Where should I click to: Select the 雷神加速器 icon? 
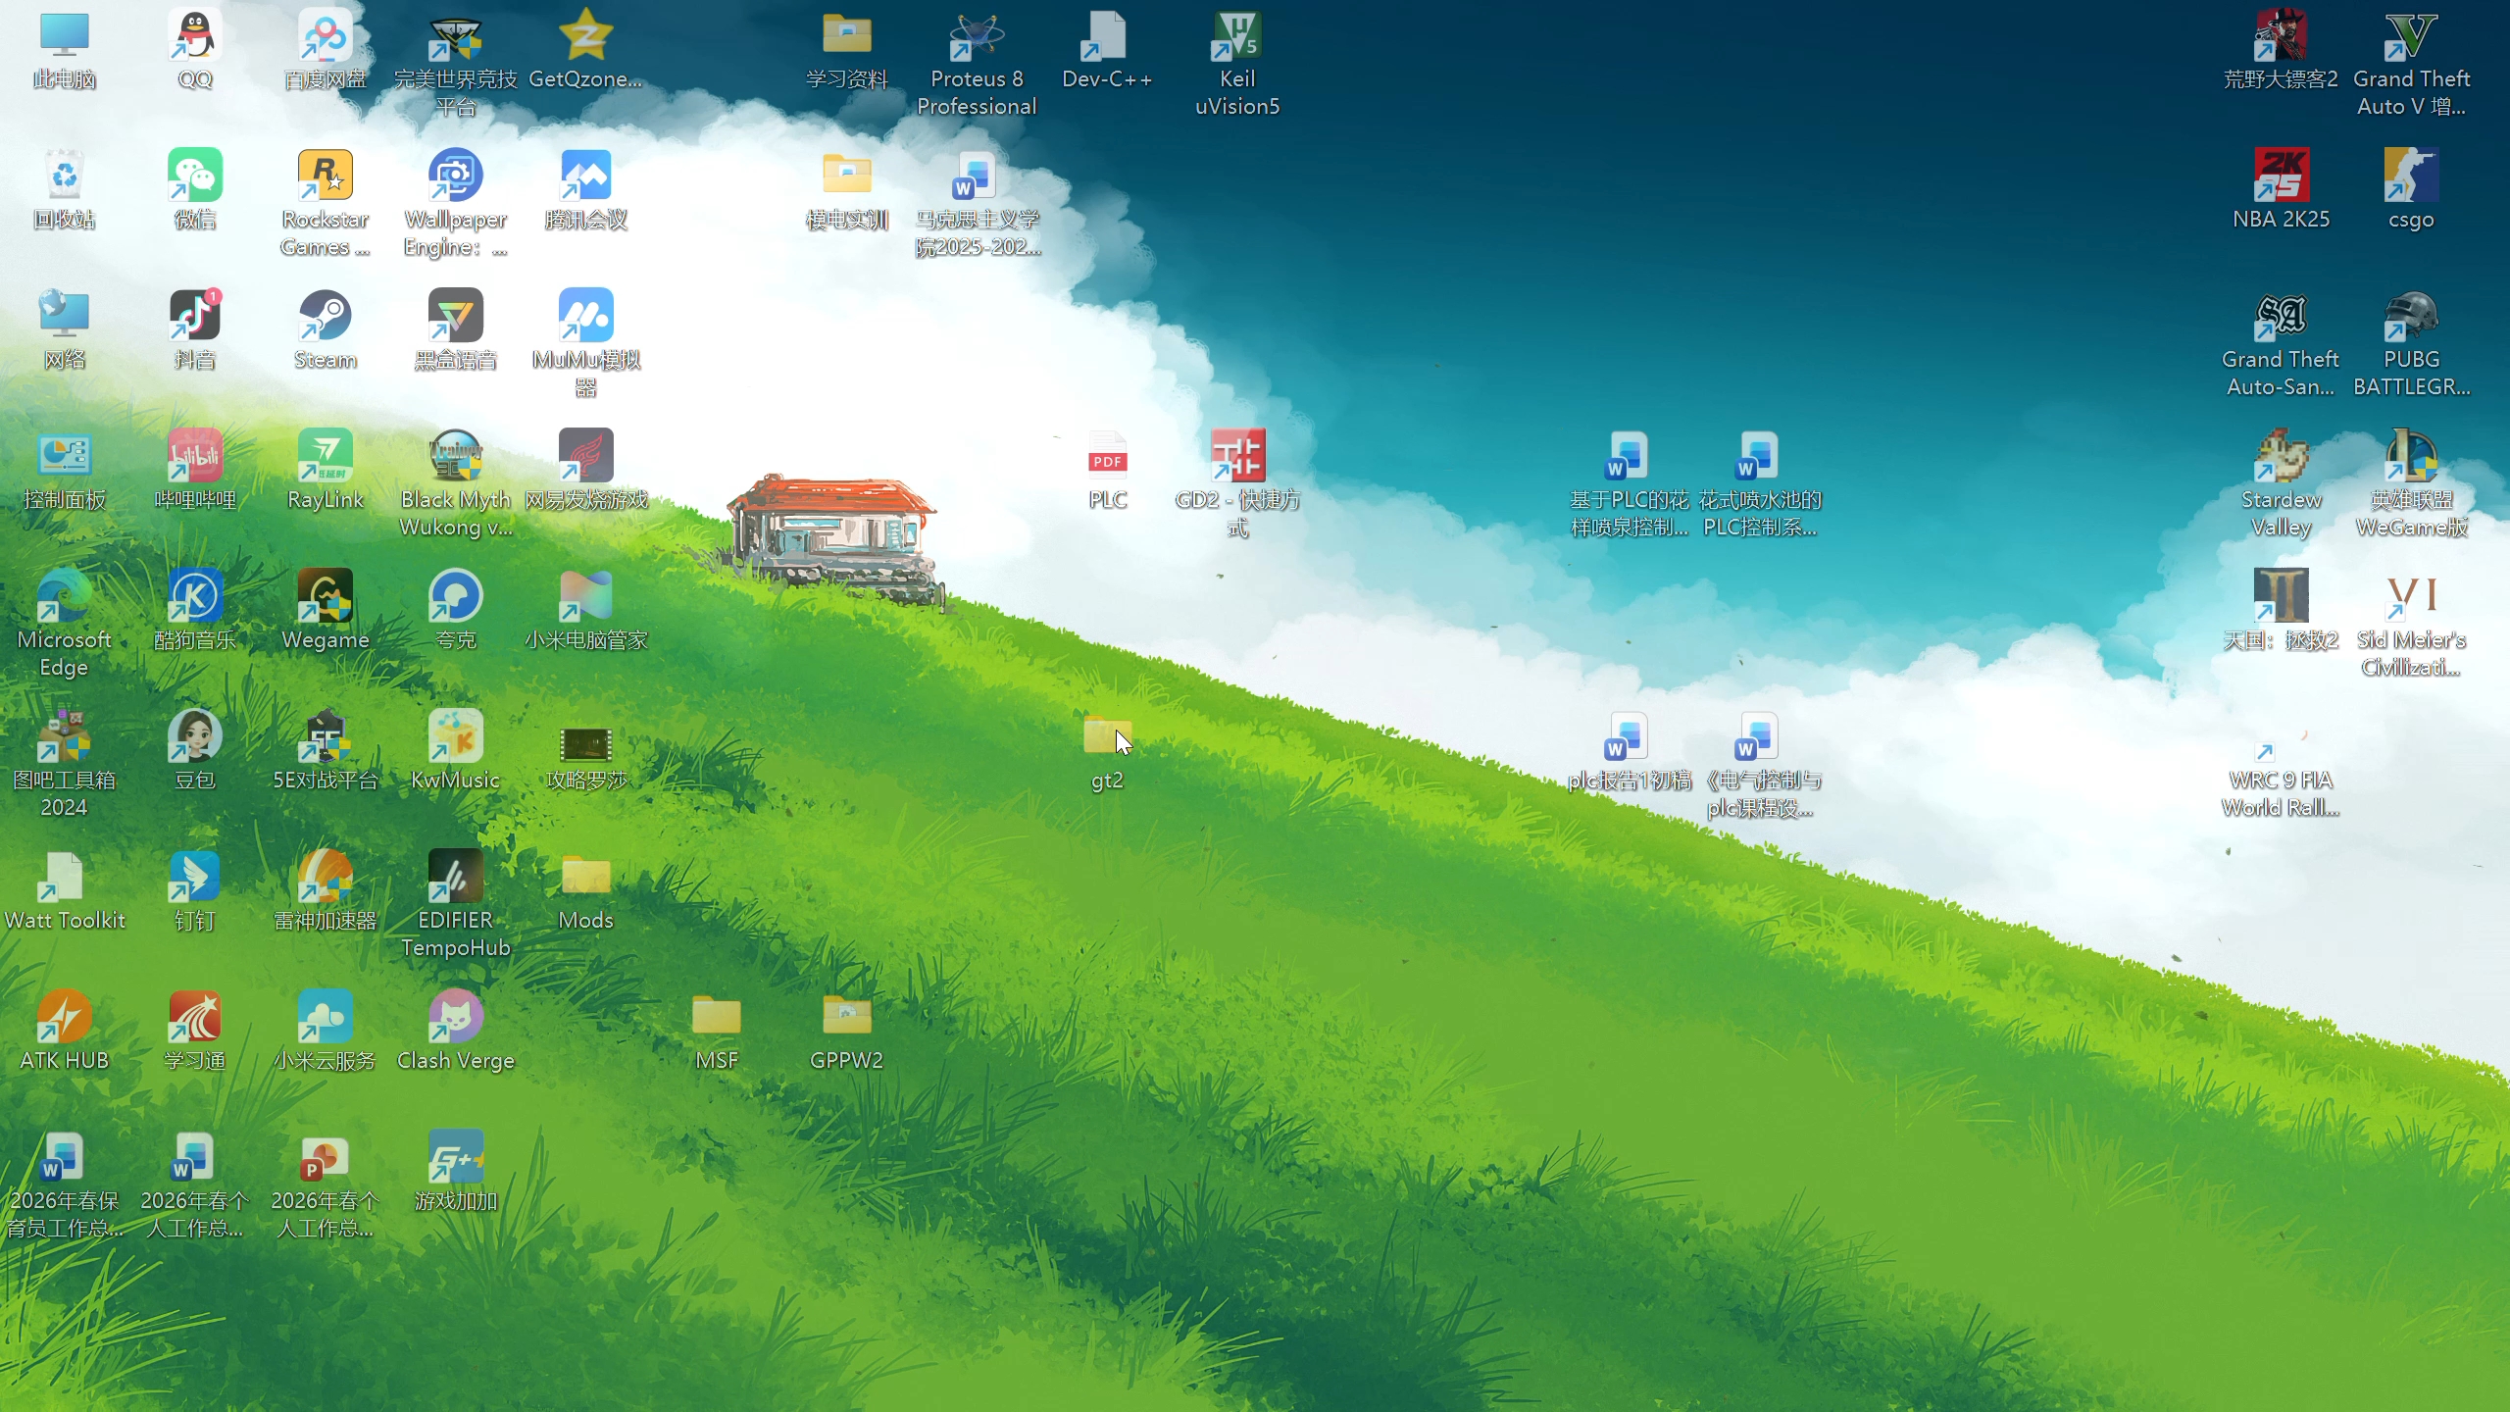(x=326, y=878)
